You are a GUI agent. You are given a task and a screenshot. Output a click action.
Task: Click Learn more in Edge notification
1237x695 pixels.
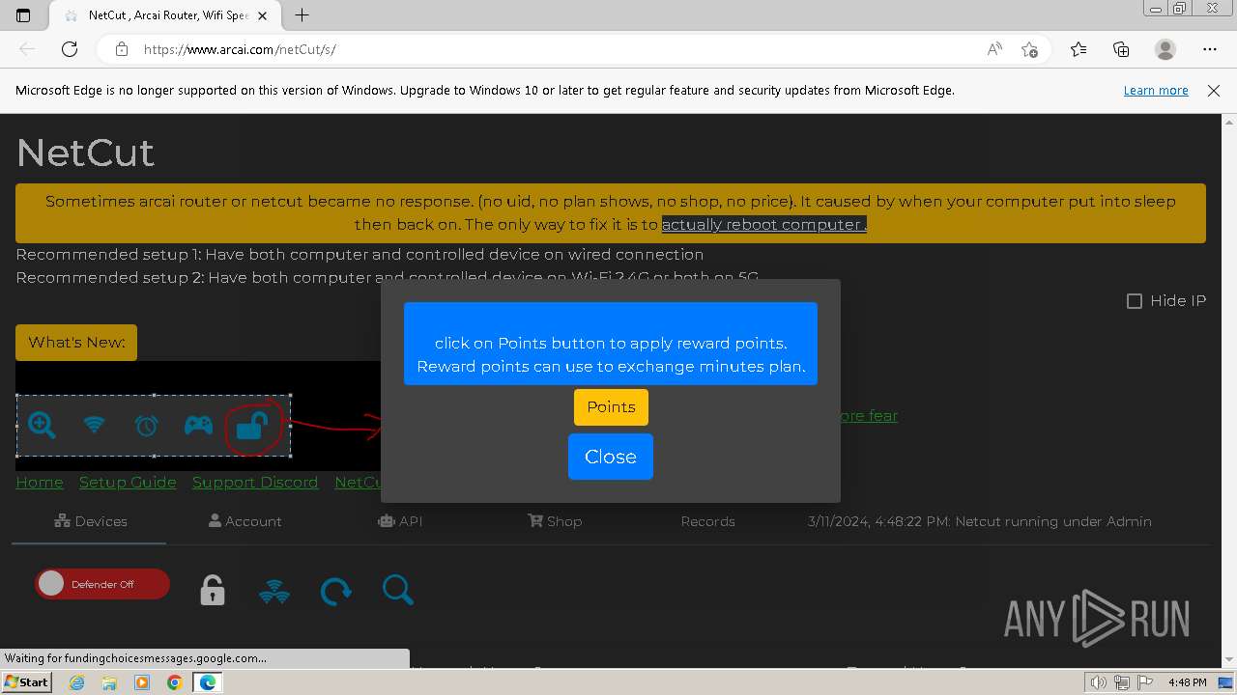click(1156, 91)
